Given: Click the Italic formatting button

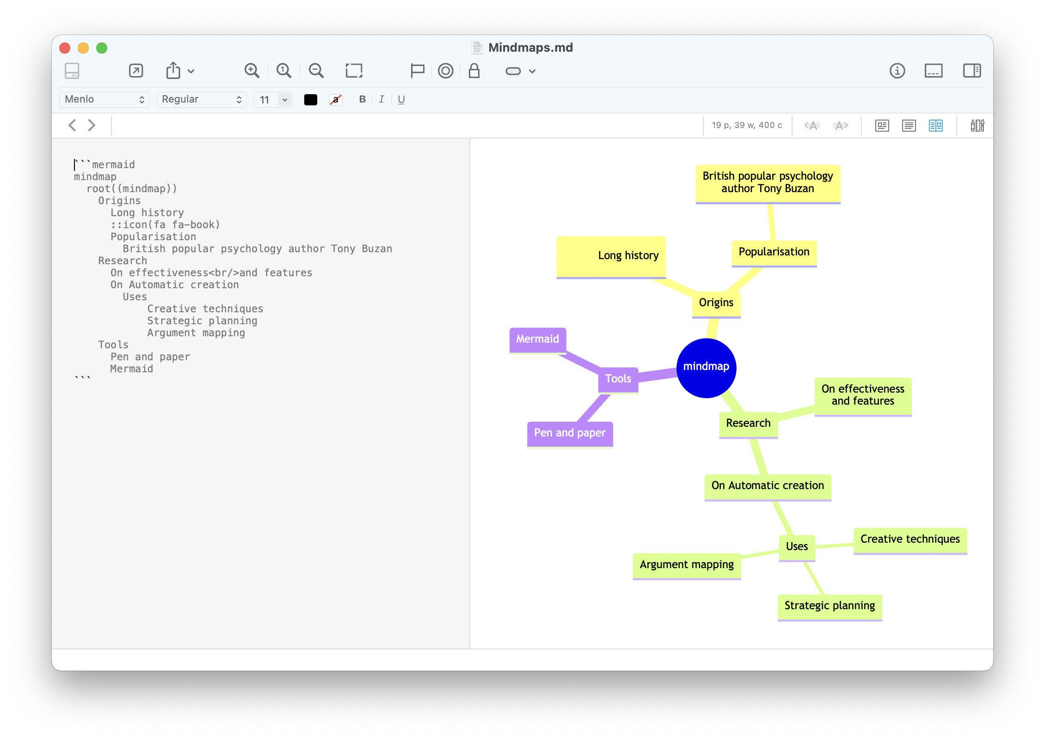Looking at the screenshot, I should [x=381, y=99].
